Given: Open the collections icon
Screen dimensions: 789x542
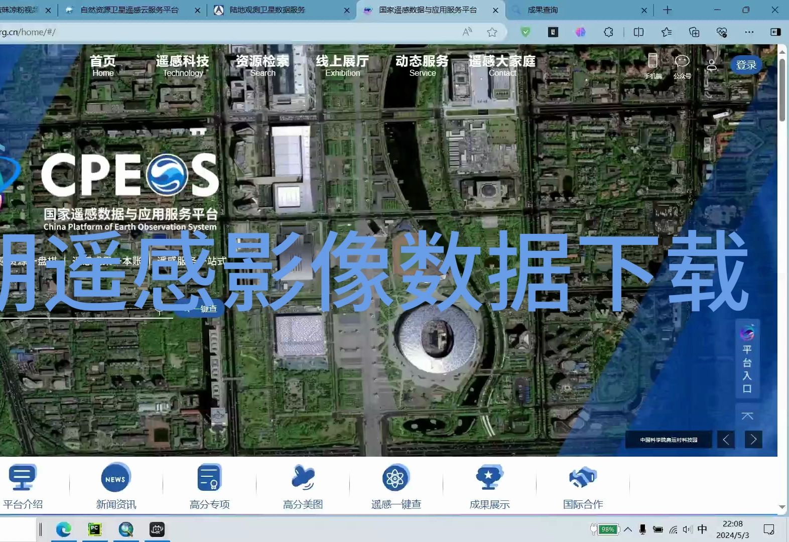Looking at the screenshot, I should click(x=694, y=32).
